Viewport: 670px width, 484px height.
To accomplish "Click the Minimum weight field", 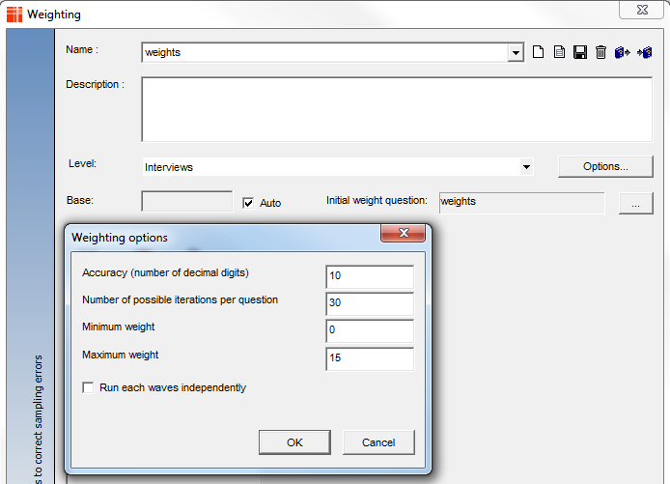I will tap(370, 330).
